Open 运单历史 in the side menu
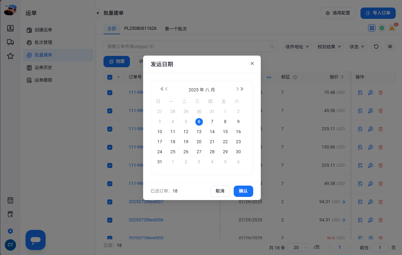 43,68
